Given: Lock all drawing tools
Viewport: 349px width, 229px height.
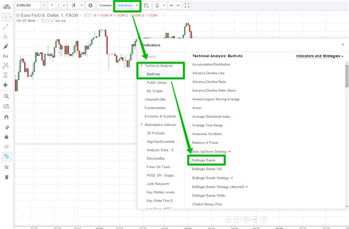Looking at the screenshot, I should tap(6, 136).
